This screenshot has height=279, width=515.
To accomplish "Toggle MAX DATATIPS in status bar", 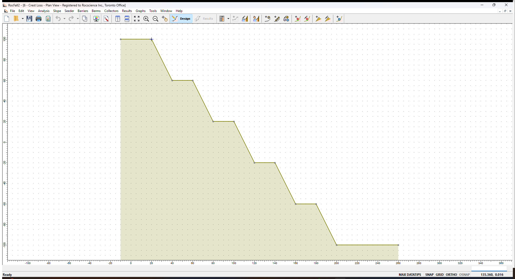I will (410, 274).
